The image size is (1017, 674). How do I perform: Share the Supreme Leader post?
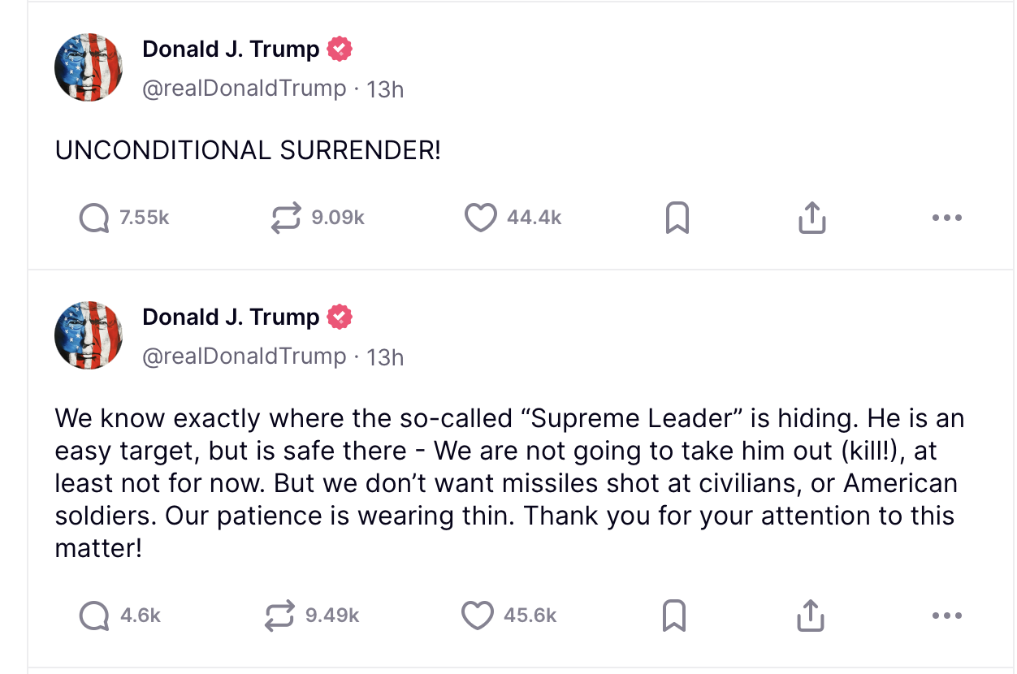(x=811, y=616)
